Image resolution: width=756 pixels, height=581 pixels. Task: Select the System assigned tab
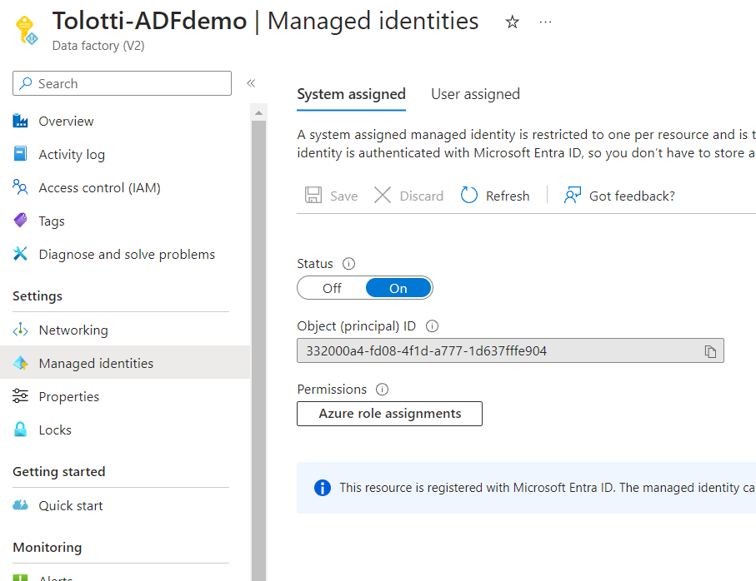[x=351, y=94]
